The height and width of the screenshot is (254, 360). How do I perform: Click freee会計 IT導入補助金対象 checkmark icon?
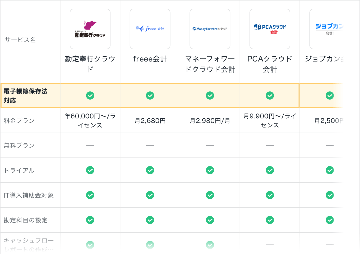click(150, 195)
